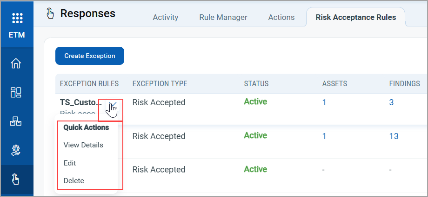
Task: Choose View Details from Quick Actions
Action: pos(83,145)
